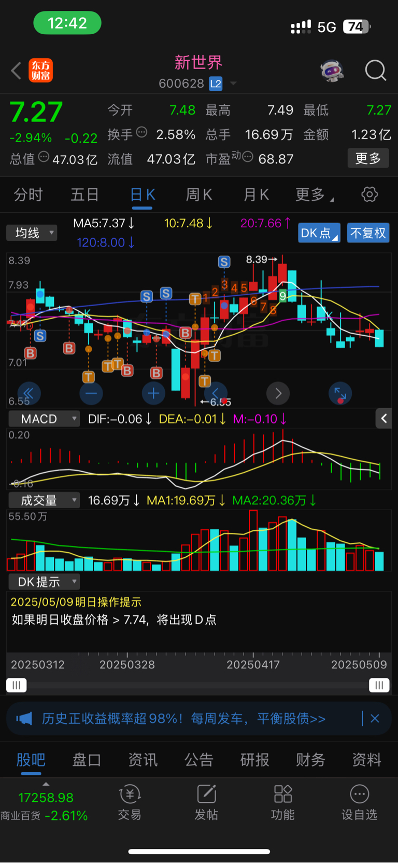Tap the 2025/05/09明日操作提示 line

pos(76,602)
